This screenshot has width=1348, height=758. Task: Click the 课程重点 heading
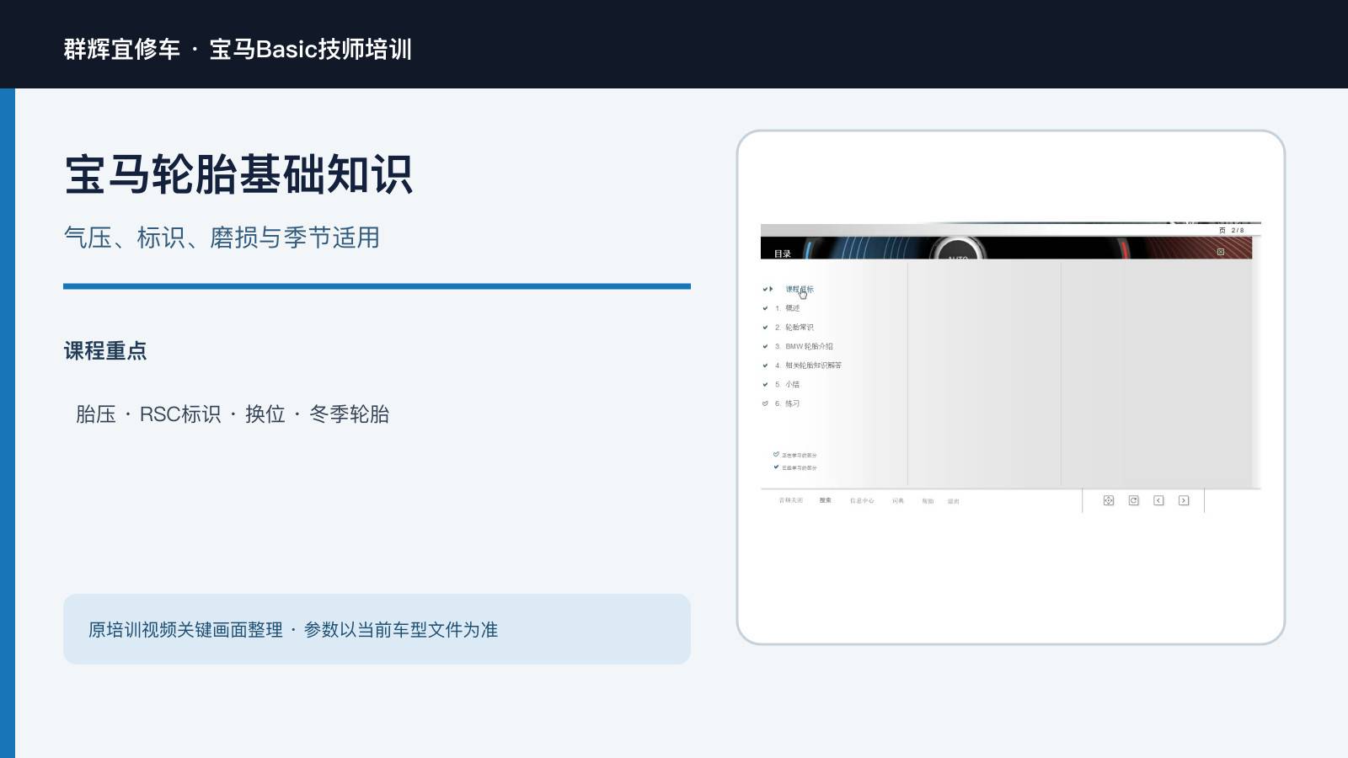105,350
